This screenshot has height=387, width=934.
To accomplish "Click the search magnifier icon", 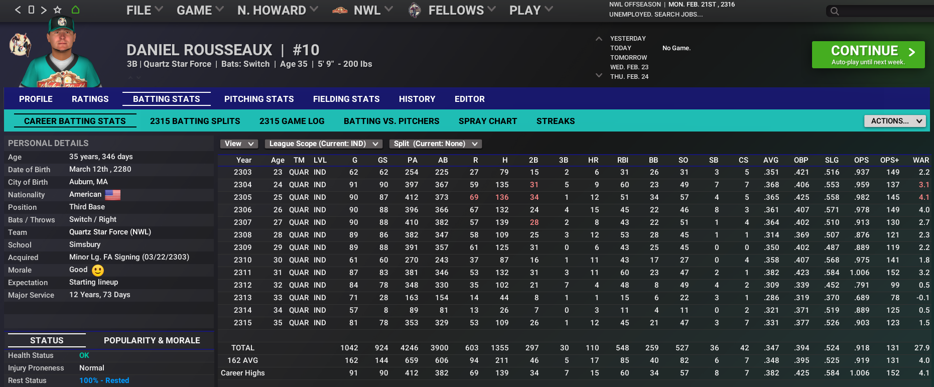I will pos(835,11).
